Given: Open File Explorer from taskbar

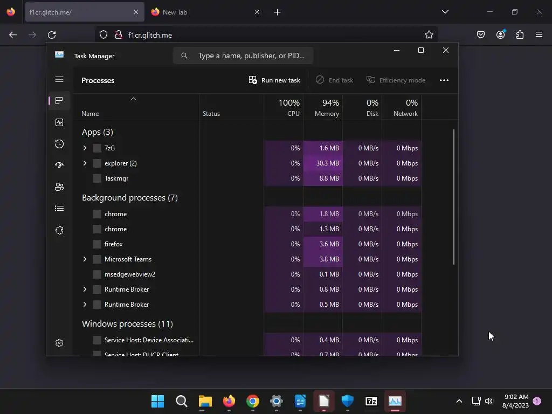Looking at the screenshot, I should pos(205,401).
